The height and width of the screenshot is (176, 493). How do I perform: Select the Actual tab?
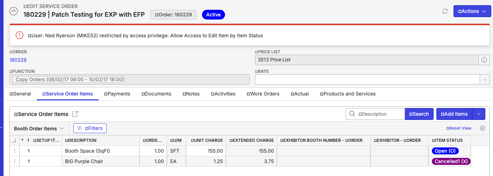pyautogui.click(x=300, y=94)
